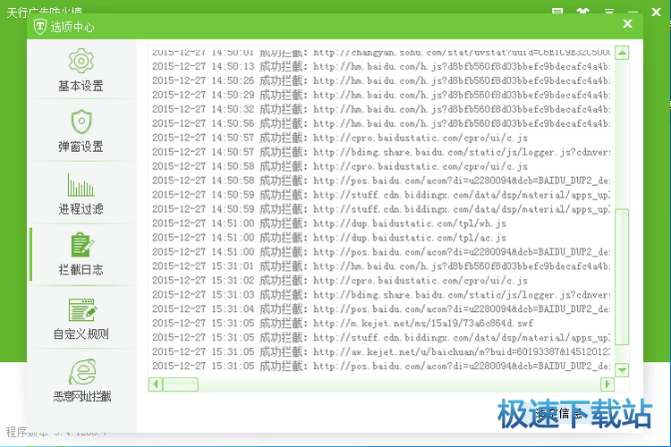Select the 15:31:04 pos.baidu.com log entry
Screen dimensions: 671x447
[x=381, y=308]
